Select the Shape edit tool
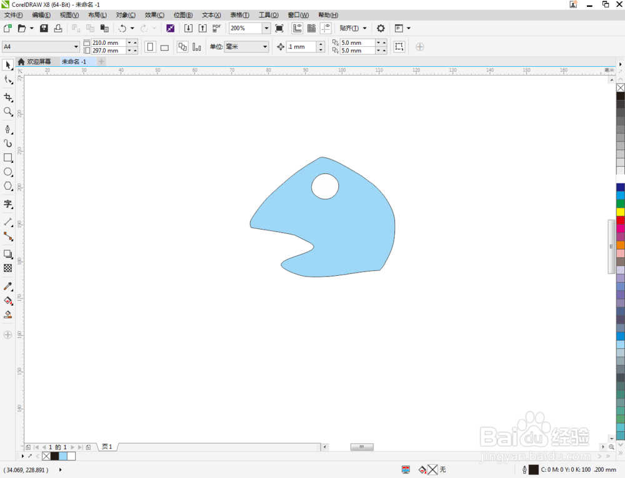Image resolution: width=625 pixels, height=478 pixels. 7,80
